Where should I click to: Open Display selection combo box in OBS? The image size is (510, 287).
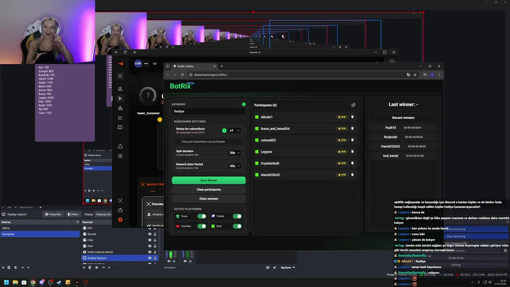tap(103, 214)
